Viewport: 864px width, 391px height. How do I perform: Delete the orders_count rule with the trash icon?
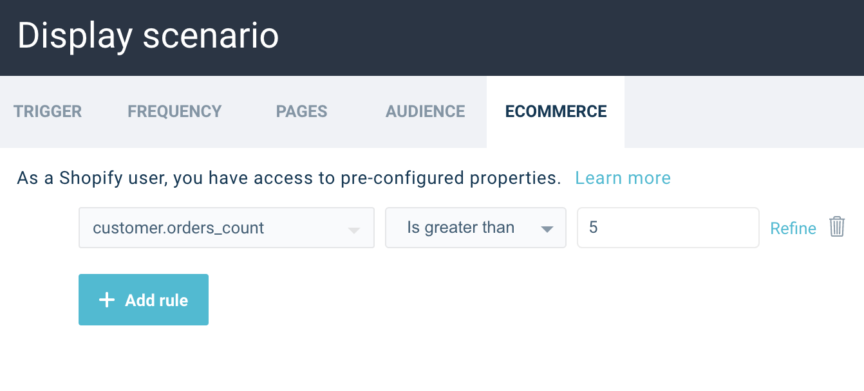coord(836,227)
